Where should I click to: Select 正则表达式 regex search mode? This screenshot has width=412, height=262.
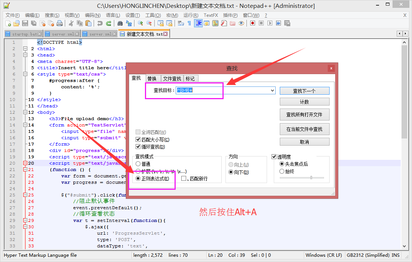(x=138, y=179)
